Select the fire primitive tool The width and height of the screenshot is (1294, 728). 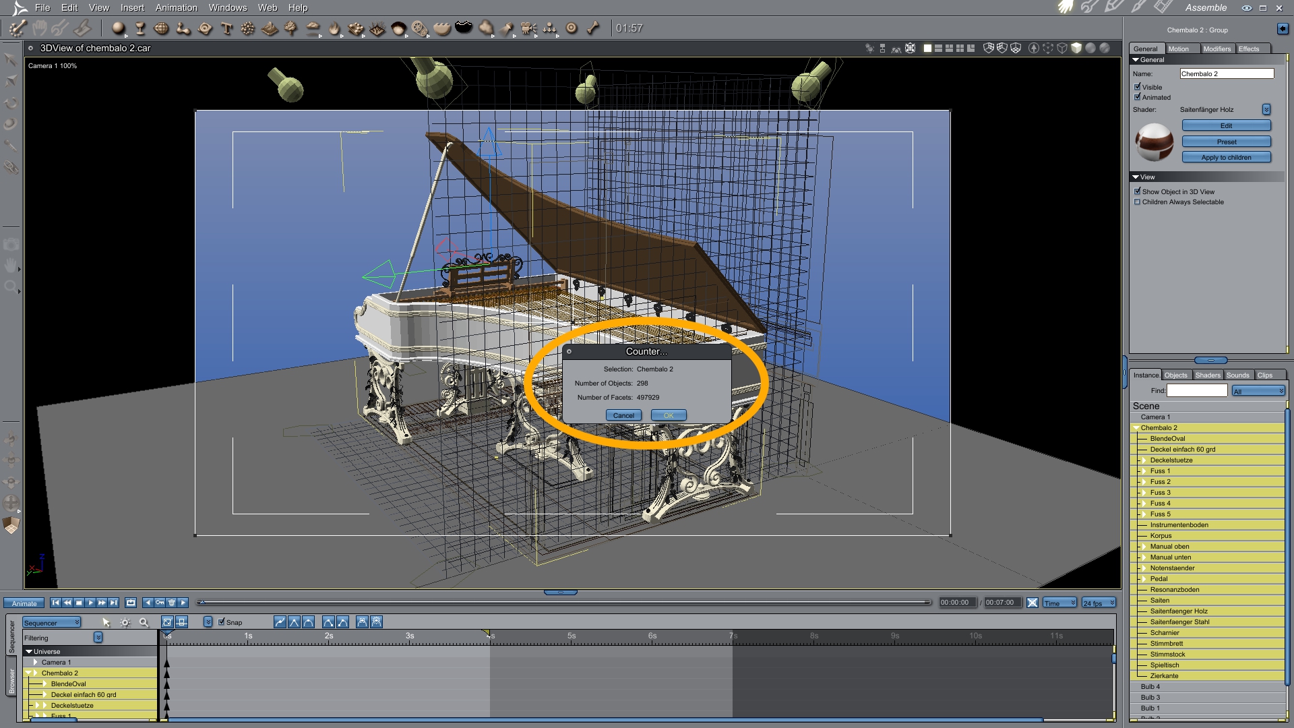point(334,28)
